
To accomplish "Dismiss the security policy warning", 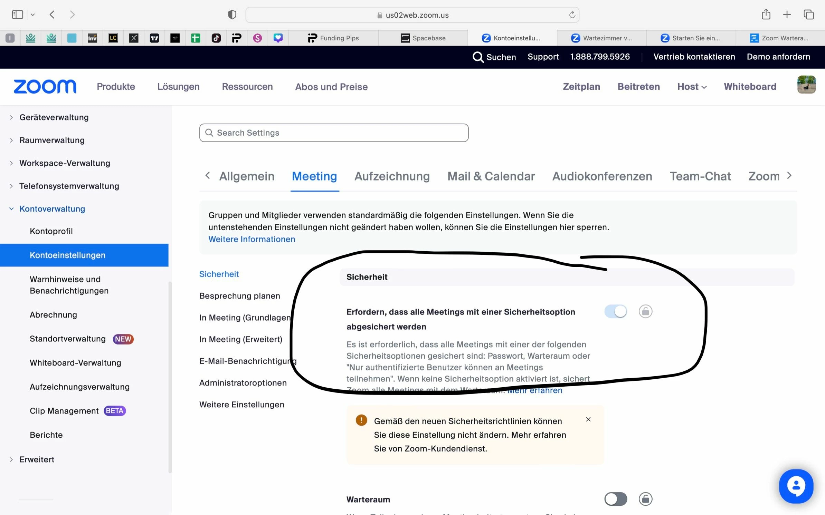I will coord(588,419).
